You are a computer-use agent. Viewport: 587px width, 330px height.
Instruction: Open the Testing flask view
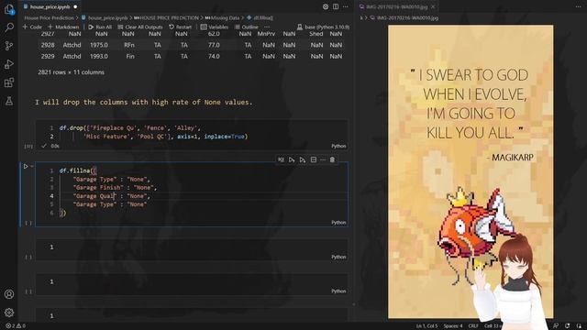pyautogui.click(x=9, y=101)
